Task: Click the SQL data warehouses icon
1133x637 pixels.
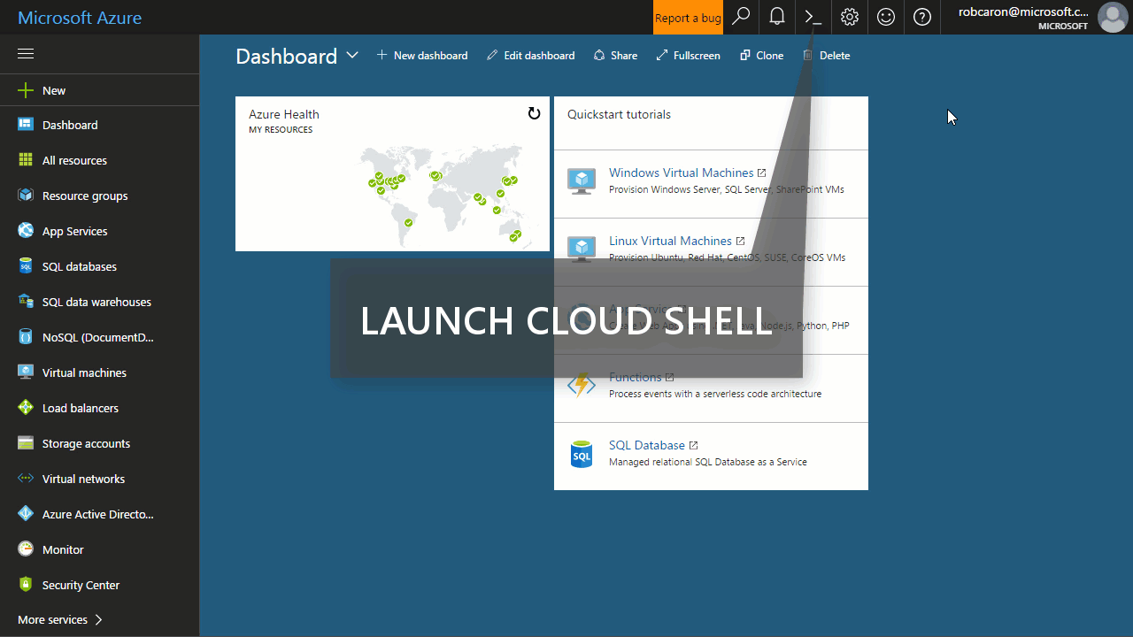Action: pyautogui.click(x=26, y=302)
